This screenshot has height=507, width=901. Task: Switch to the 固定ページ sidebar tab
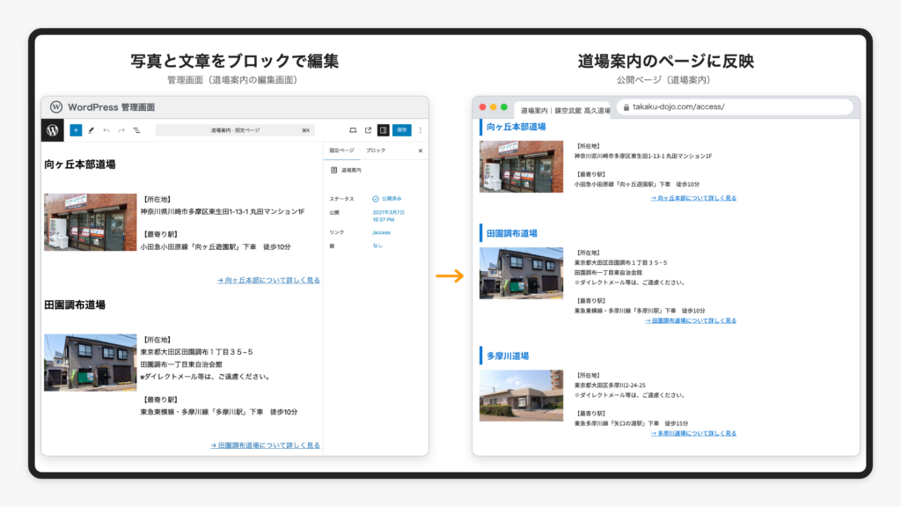click(341, 151)
